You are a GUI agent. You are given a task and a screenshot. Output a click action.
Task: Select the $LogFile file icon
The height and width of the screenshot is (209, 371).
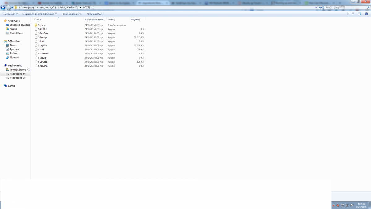(x=36, y=45)
